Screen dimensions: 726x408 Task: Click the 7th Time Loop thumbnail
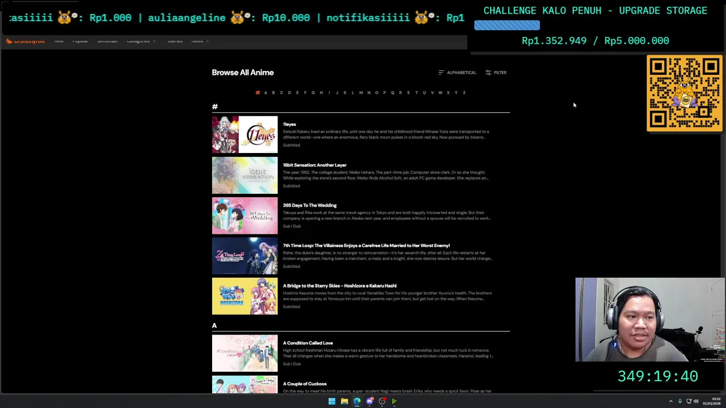point(245,256)
